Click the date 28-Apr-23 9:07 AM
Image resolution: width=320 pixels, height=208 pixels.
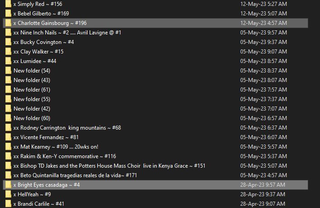(x=263, y=204)
